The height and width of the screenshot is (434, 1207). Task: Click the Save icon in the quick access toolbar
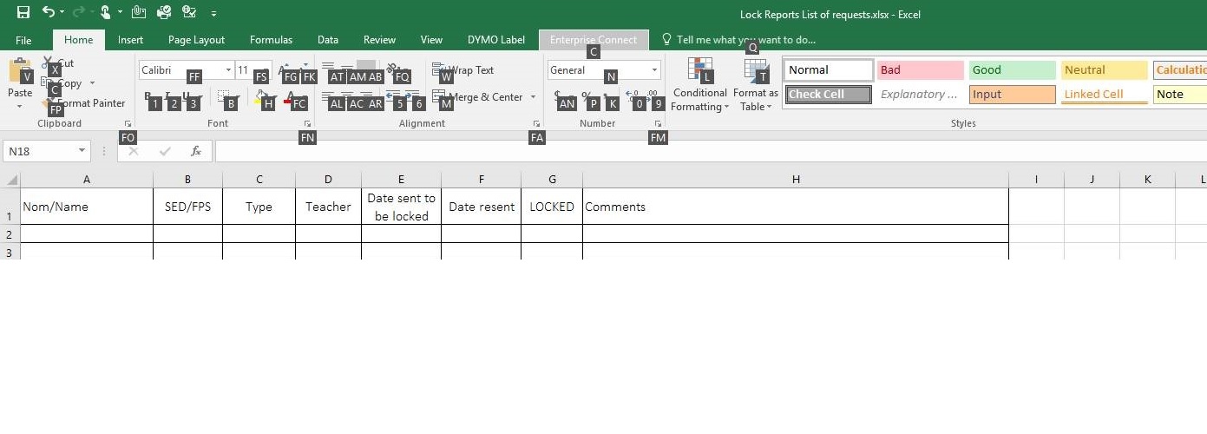pyautogui.click(x=23, y=12)
